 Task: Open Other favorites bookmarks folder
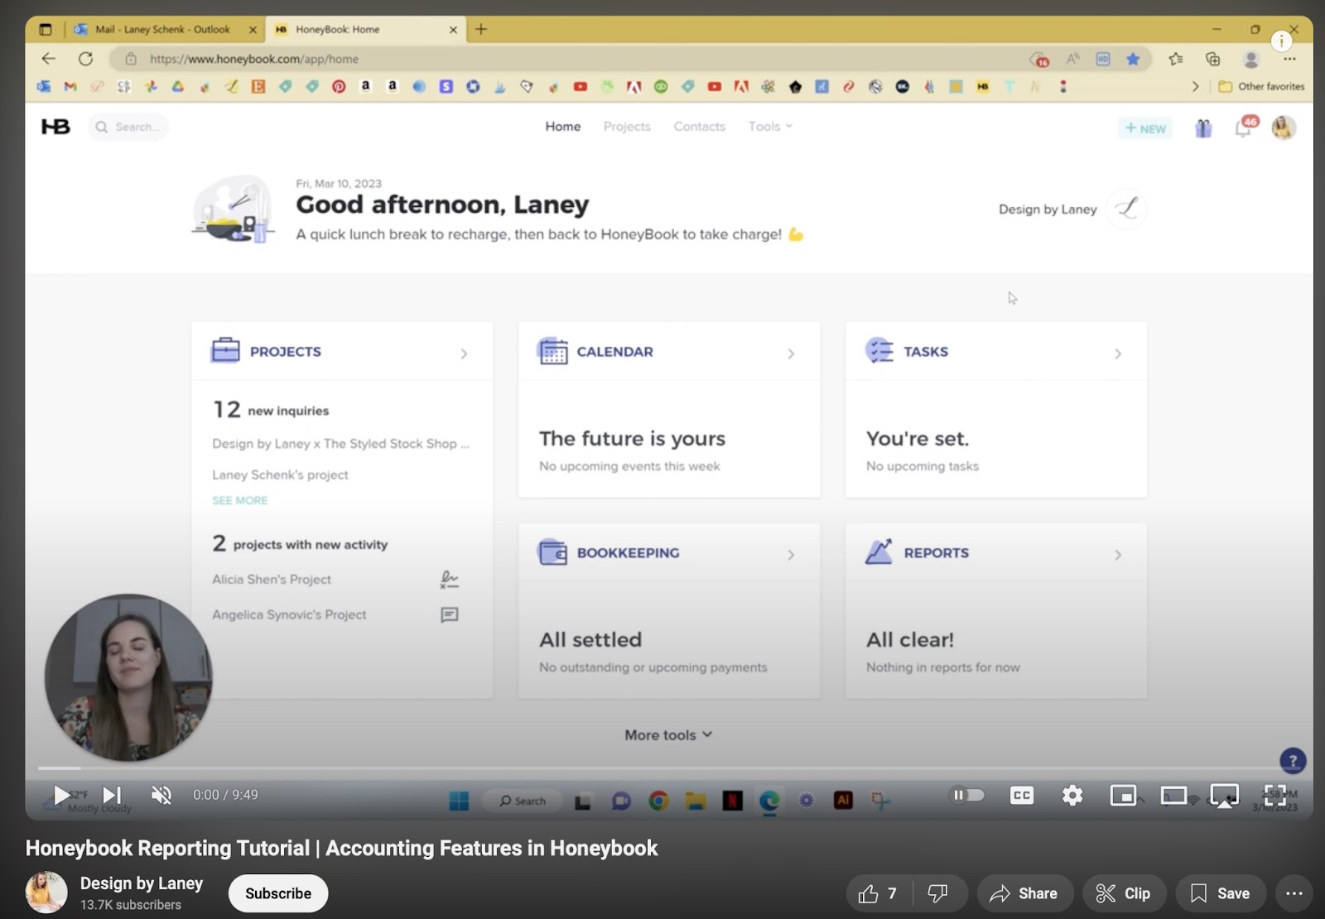(1262, 86)
